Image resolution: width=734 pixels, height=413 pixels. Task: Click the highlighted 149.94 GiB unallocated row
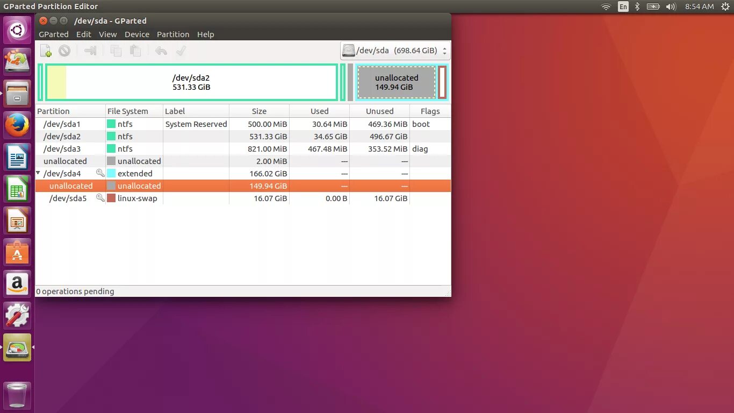coord(243,186)
